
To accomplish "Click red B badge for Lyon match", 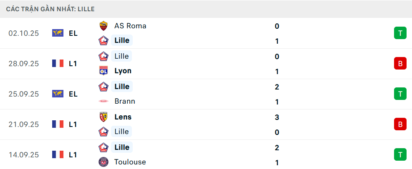I will [x=400, y=63].
